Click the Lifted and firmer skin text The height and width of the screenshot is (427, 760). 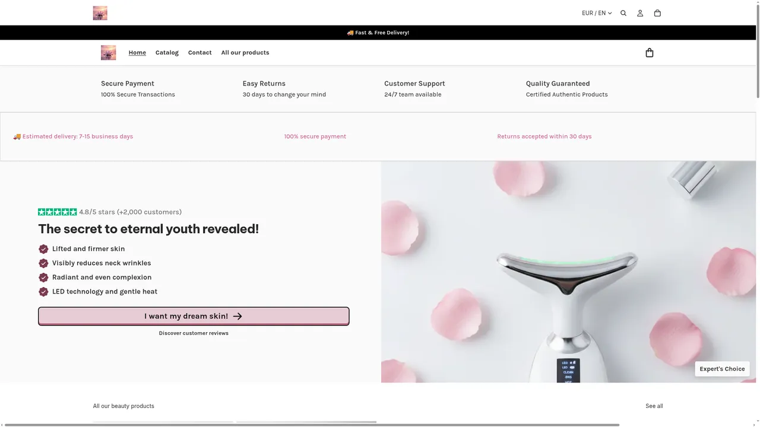[88, 249]
